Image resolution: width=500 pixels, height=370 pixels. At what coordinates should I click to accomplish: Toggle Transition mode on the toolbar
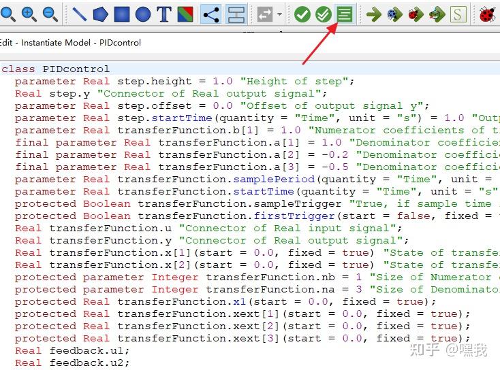(236, 14)
